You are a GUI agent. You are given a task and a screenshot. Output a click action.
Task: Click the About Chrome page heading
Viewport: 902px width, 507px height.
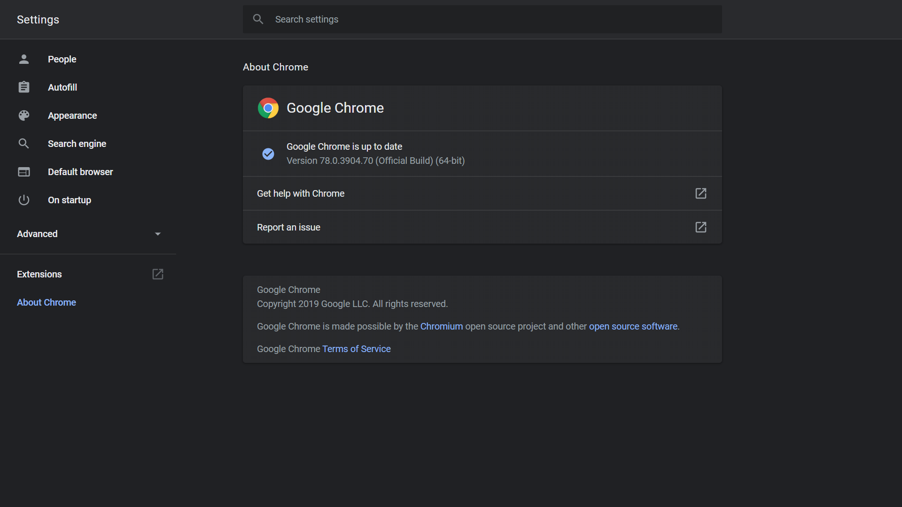tap(276, 67)
